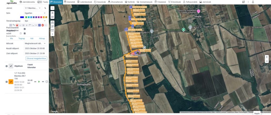The width and height of the screenshot is (271, 115).
Task: Toggle map visibility eye icon
Action: pos(52,13)
